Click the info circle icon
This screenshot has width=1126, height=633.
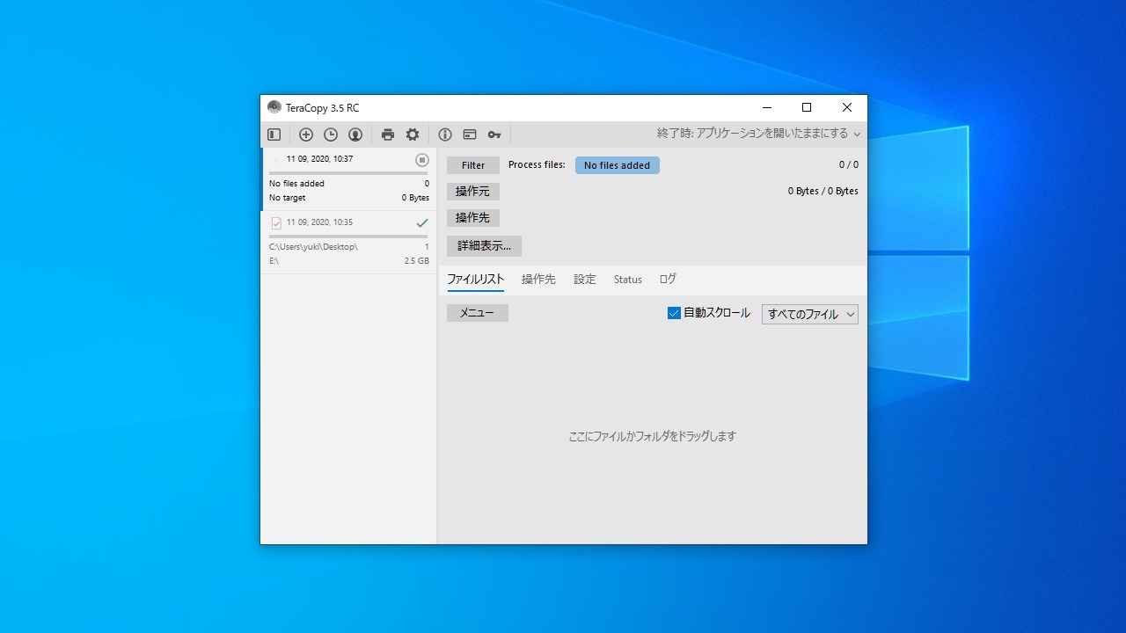[445, 135]
